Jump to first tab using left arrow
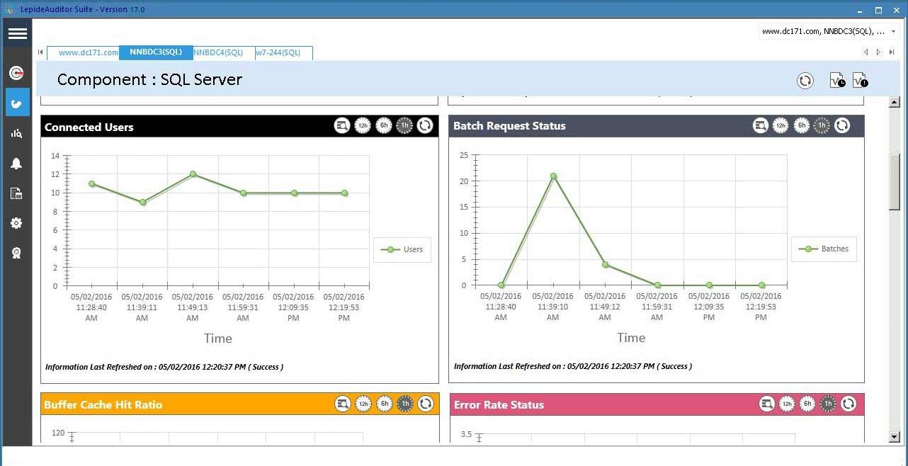This screenshot has height=466, width=908. [40, 52]
